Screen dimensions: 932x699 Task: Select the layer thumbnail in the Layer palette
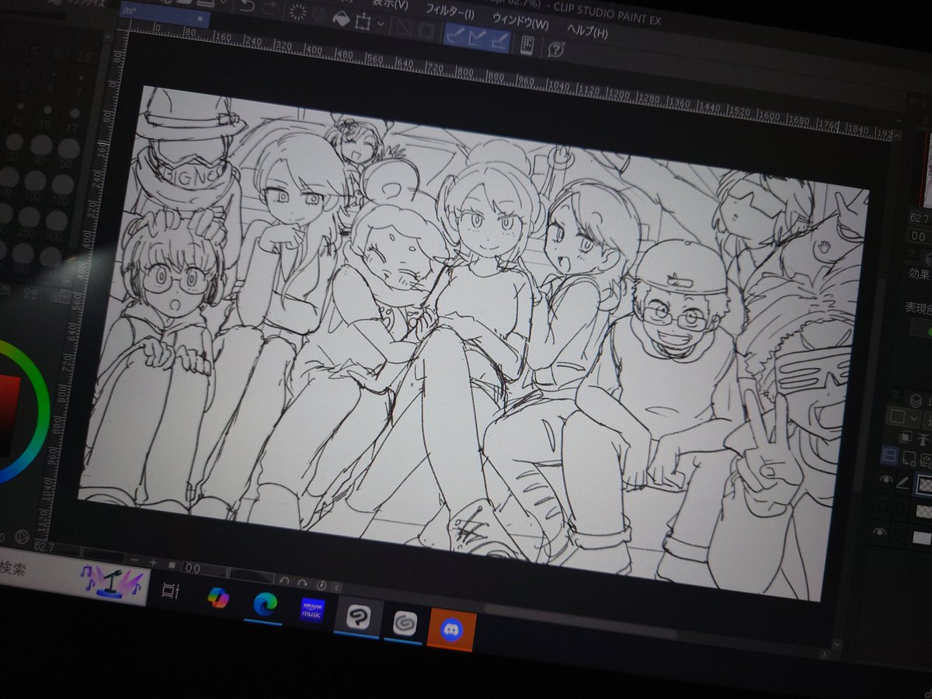(x=924, y=483)
